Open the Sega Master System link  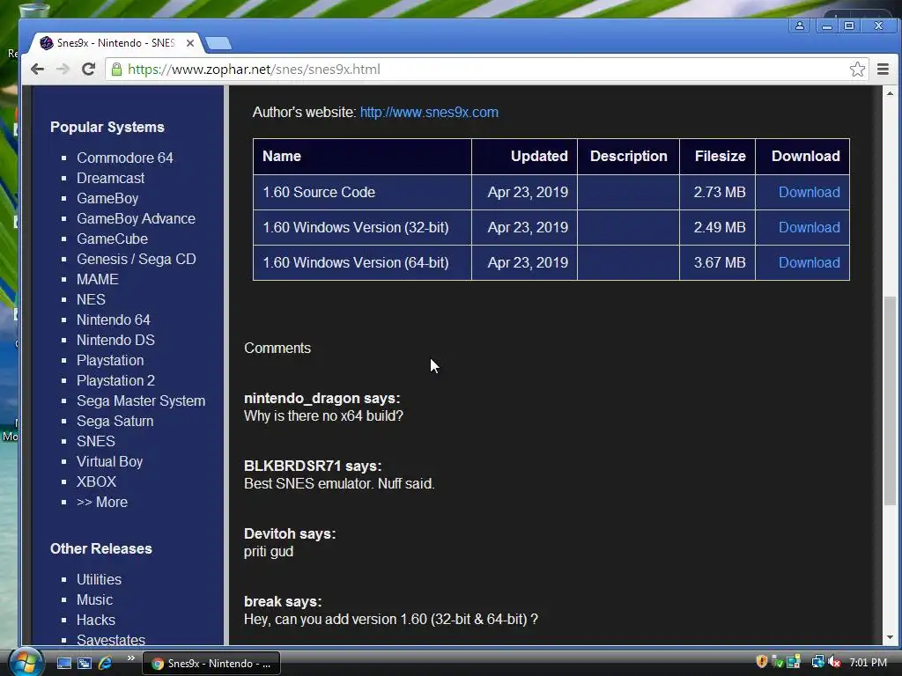(x=141, y=400)
